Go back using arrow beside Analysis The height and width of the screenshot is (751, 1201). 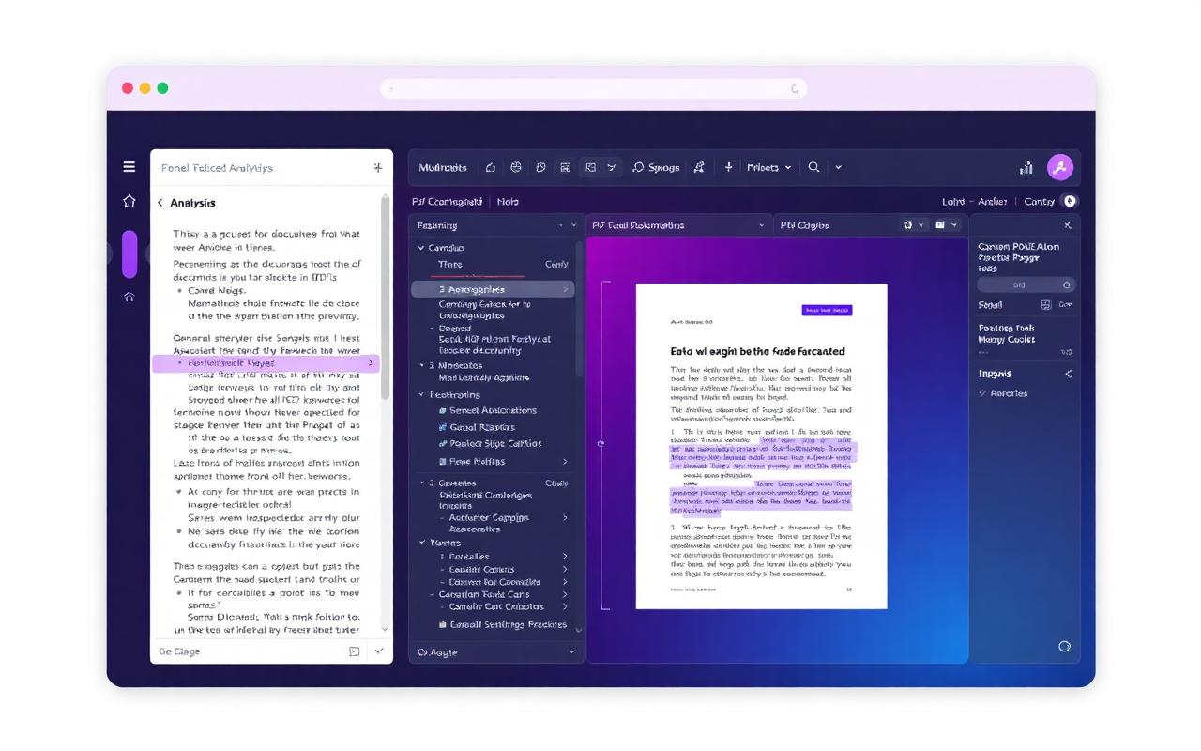pos(160,203)
